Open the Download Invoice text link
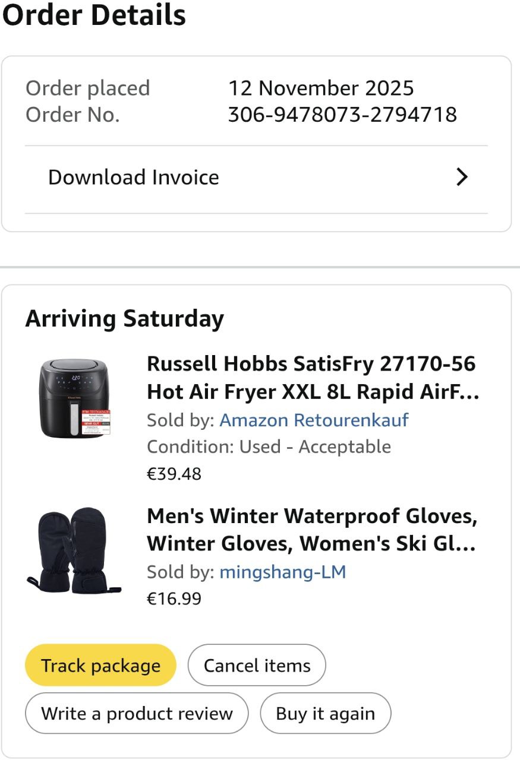This screenshot has width=520, height=760. coord(134,178)
